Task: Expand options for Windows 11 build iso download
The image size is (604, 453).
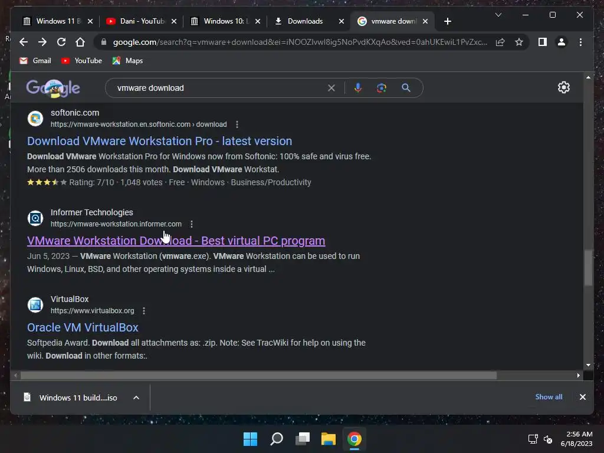Action: [x=136, y=398]
